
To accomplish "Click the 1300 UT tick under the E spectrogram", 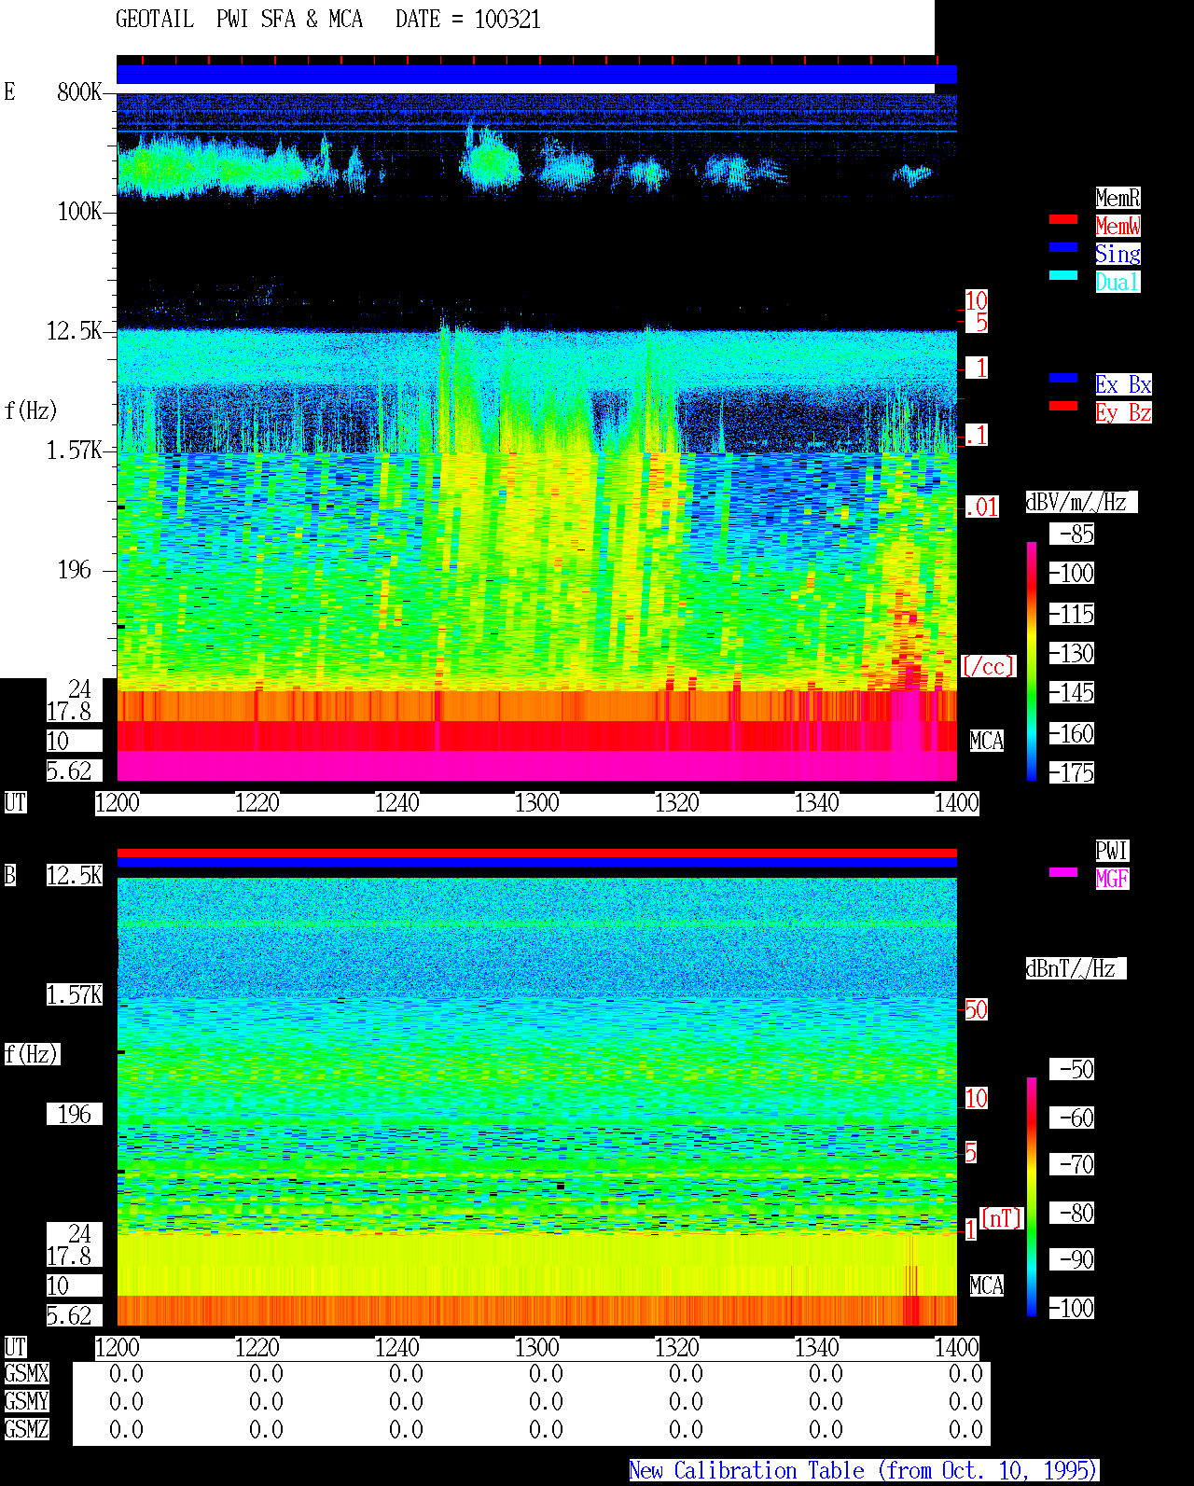I will [537, 803].
